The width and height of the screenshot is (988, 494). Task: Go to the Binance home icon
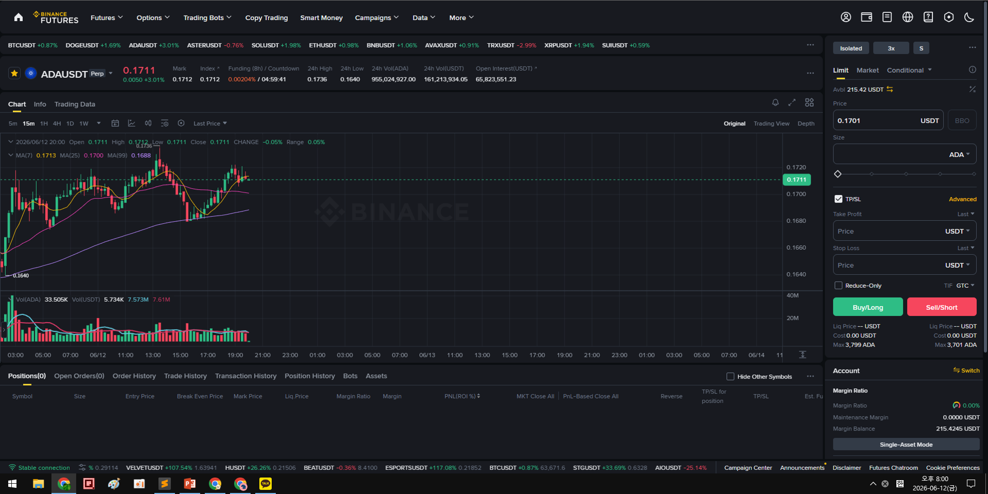[19, 18]
